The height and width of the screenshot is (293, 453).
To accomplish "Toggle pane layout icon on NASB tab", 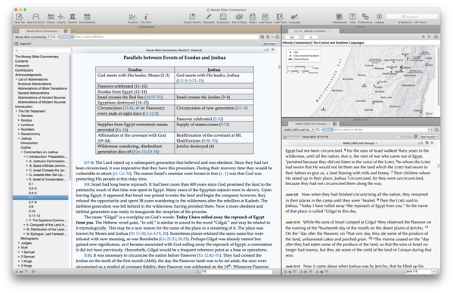I will 335,124.
